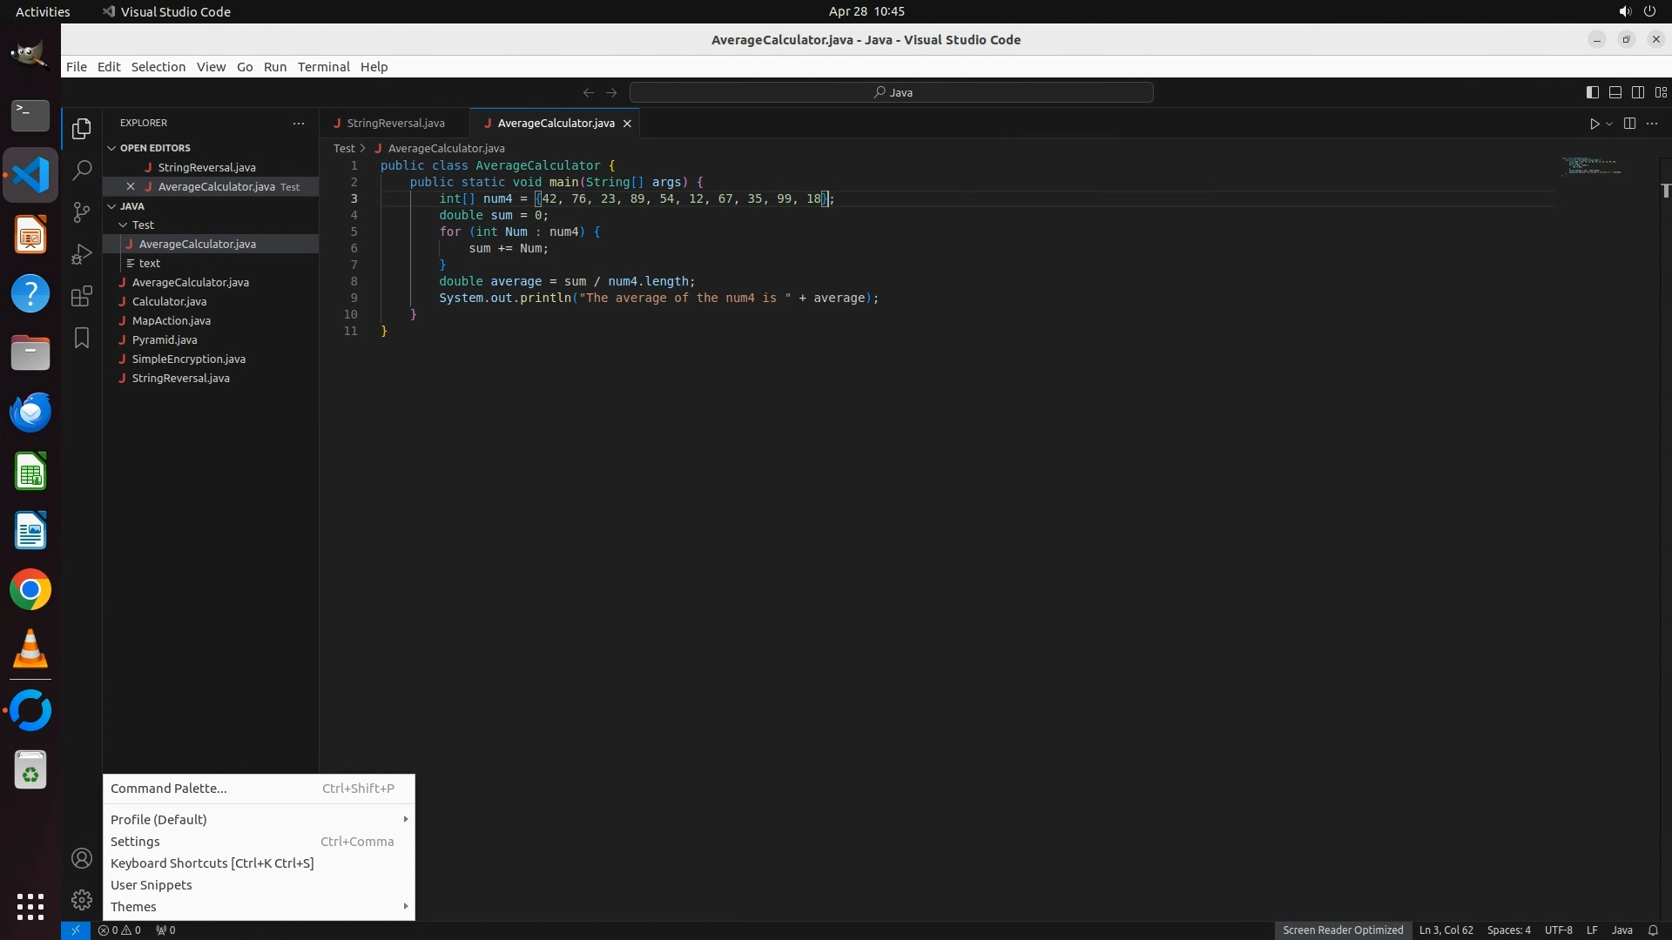Click the Java search command center box
This screenshot has width=1672, height=940.
[892, 92]
